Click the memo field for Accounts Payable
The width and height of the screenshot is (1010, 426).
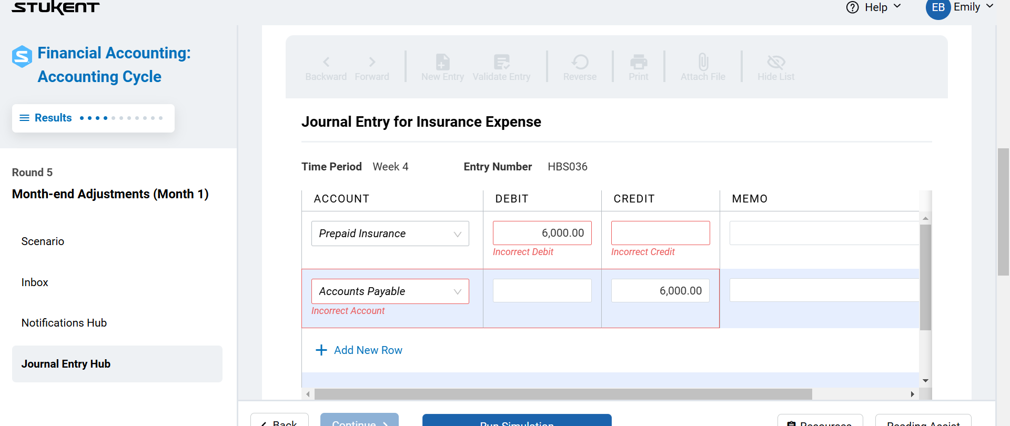[824, 290]
